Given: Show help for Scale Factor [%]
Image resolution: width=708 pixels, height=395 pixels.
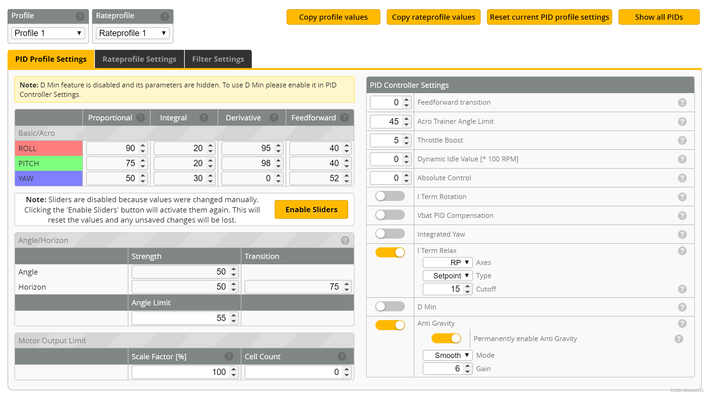Looking at the screenshot, I should pyautogui.click(x=229, y=356).
